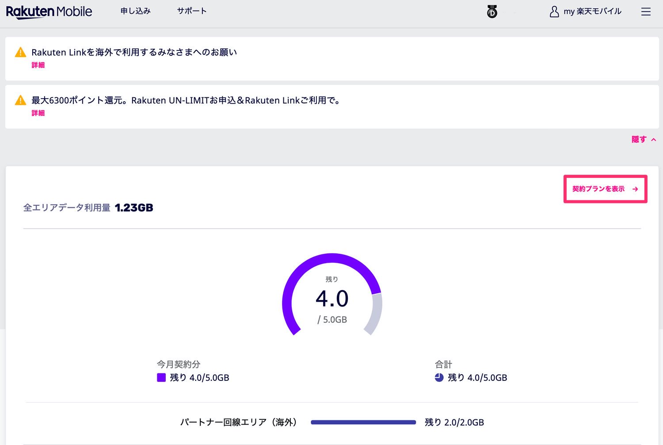Open the 申し込み menu

136,11
